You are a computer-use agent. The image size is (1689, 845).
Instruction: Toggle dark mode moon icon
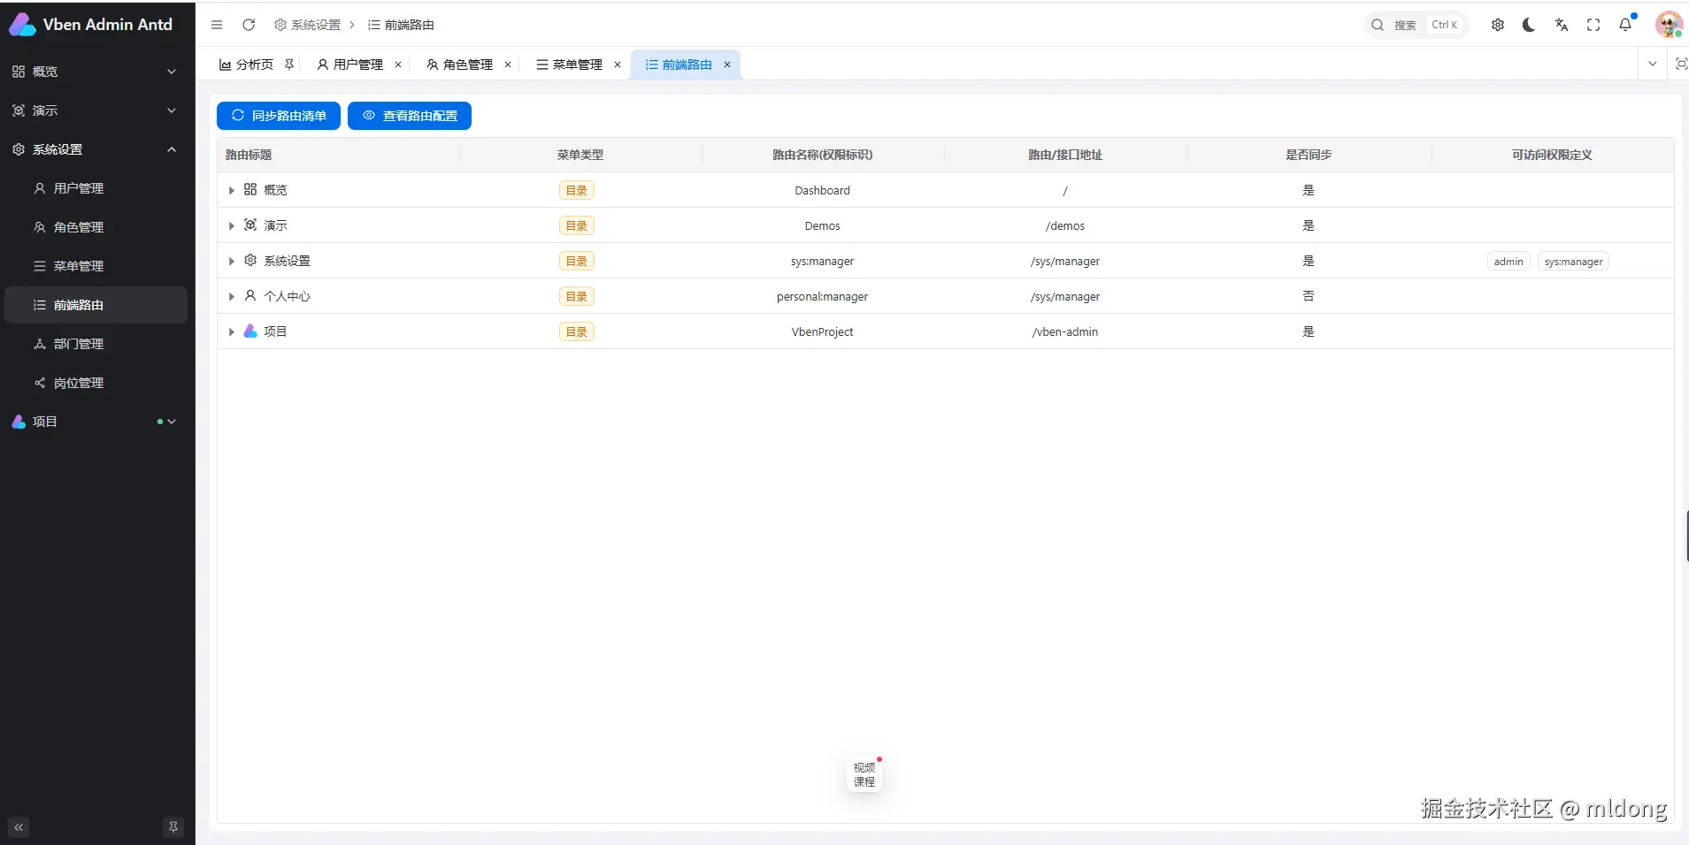1529,25
